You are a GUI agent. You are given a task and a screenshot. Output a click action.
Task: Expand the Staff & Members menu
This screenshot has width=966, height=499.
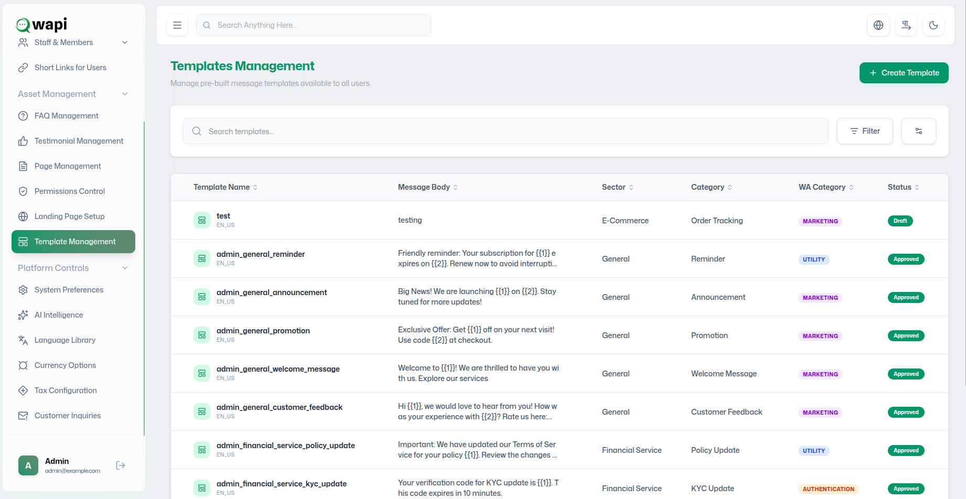pyautogui.click(x=73, y=42)
